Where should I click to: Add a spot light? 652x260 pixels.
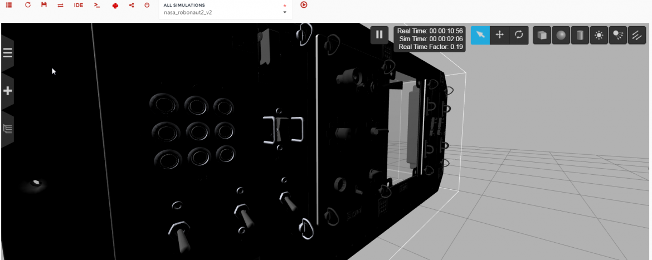618,35
